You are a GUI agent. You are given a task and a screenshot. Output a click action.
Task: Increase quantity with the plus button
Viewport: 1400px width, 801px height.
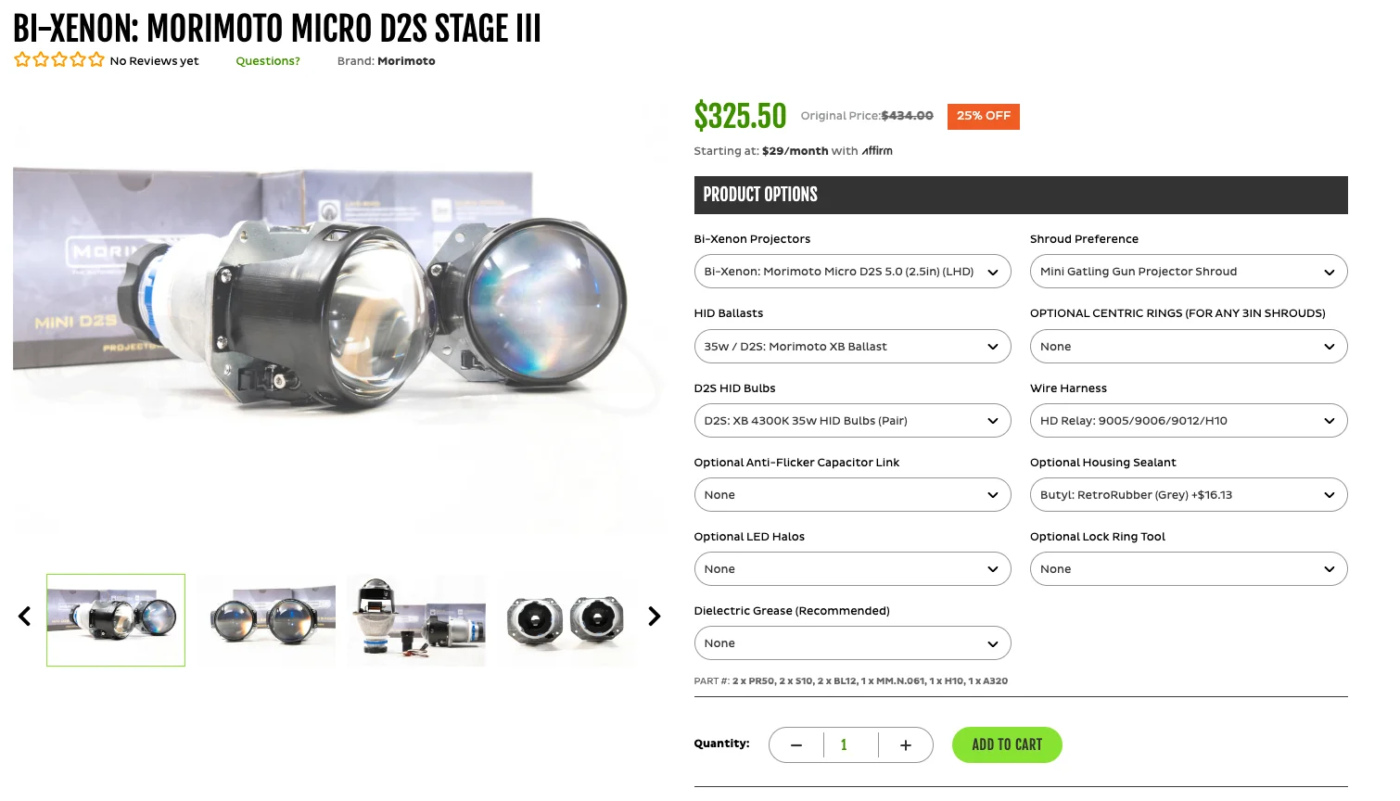point(906,745)
